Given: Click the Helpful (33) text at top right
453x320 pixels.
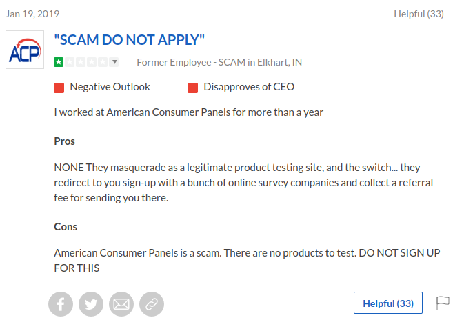Looking at the screenshot, I should point(419,14).
